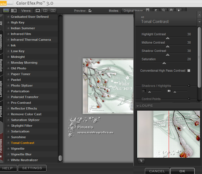This screenshot has width=202, height=174.
Task: Expand the Control Points section
Action: [x=189, y=99]
